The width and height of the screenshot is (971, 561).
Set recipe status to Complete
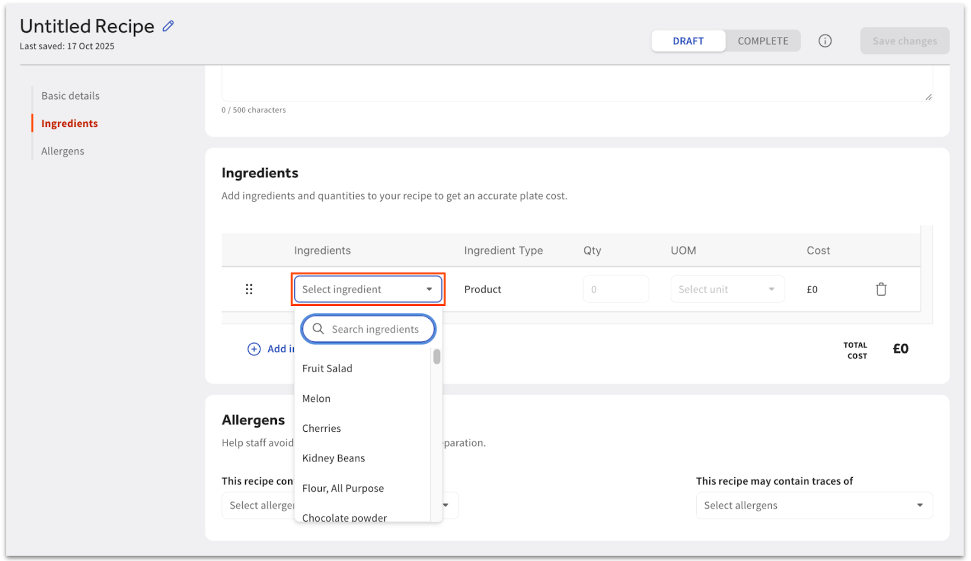(x=762, y=41)
